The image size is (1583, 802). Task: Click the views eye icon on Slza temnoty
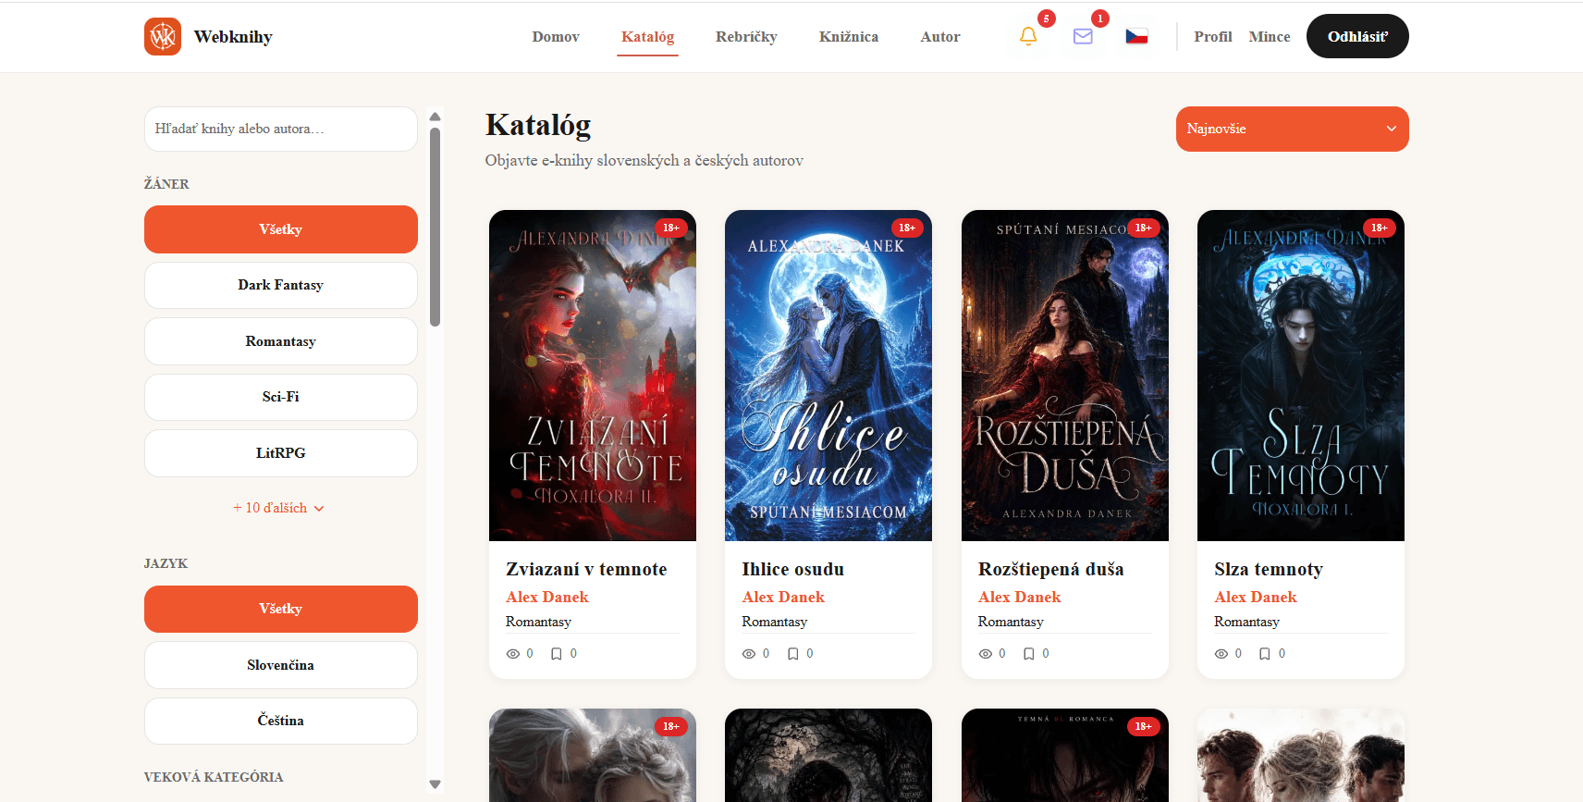point(1221,654)
